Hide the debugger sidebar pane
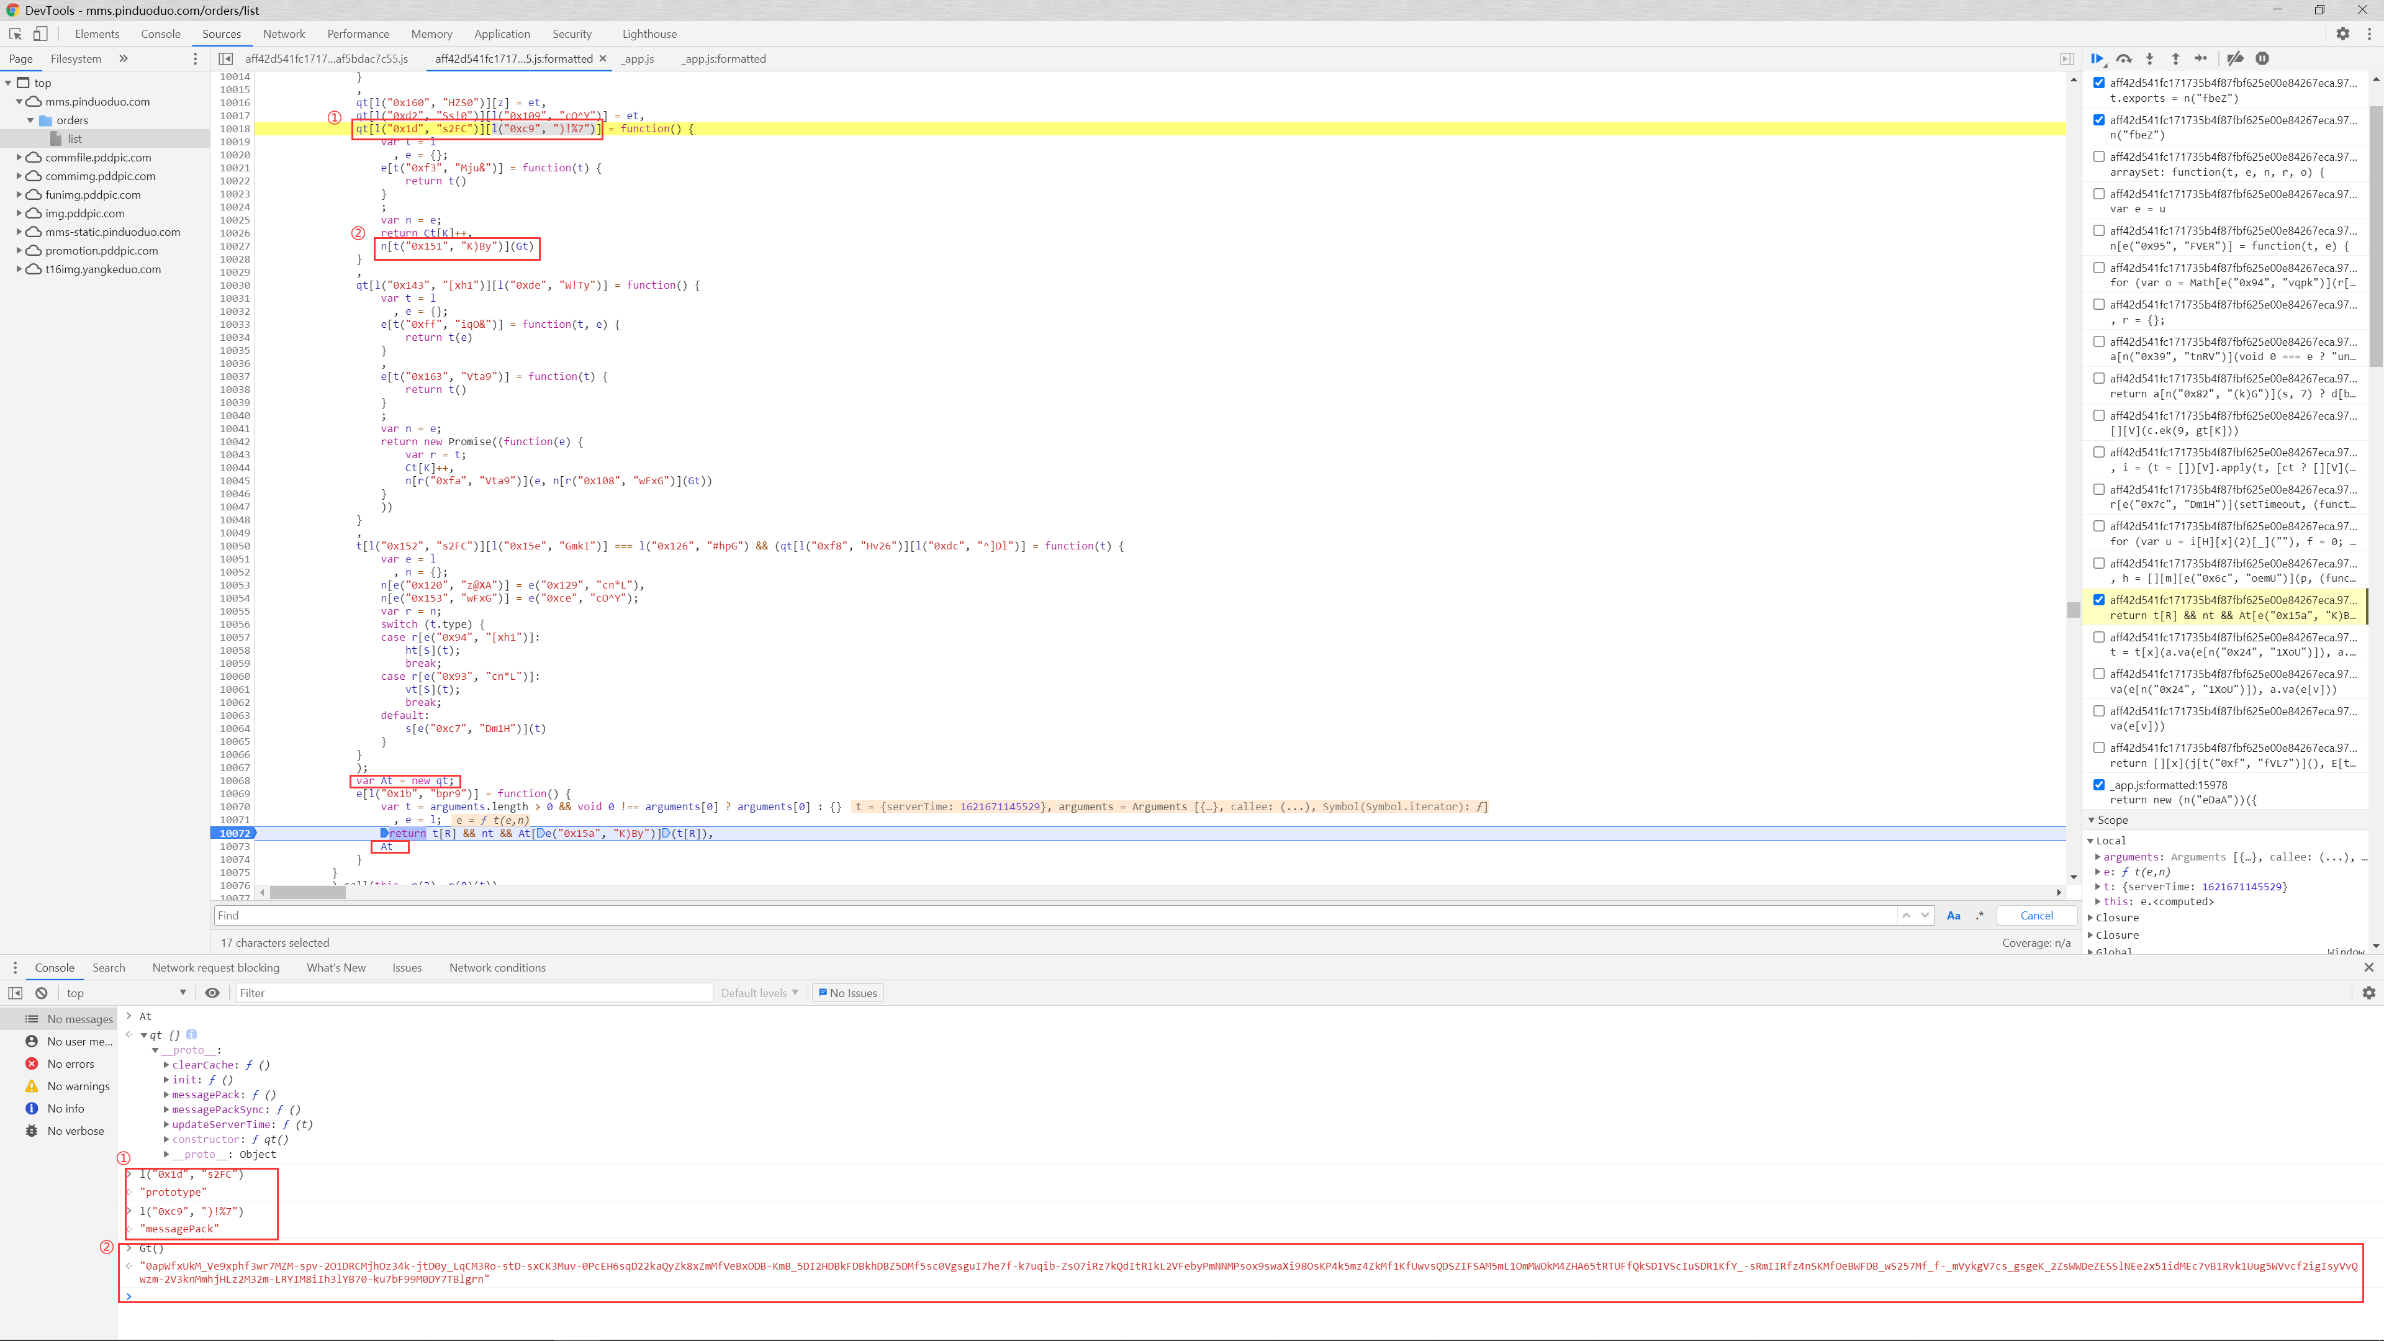Viewport: 2384px width, 1341px height. pos(2067,58)
